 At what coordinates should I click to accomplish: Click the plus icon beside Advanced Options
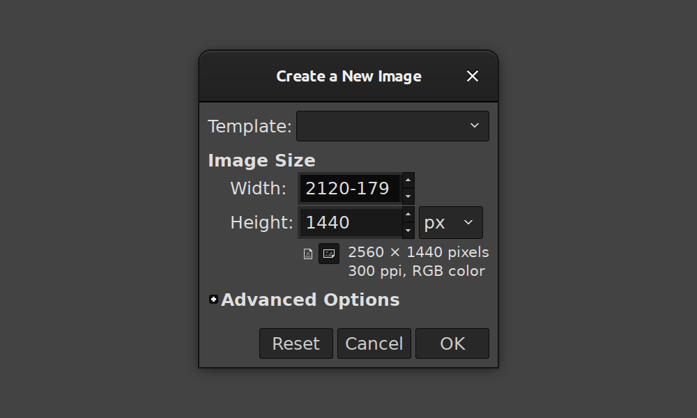click(x=213, y=300)
